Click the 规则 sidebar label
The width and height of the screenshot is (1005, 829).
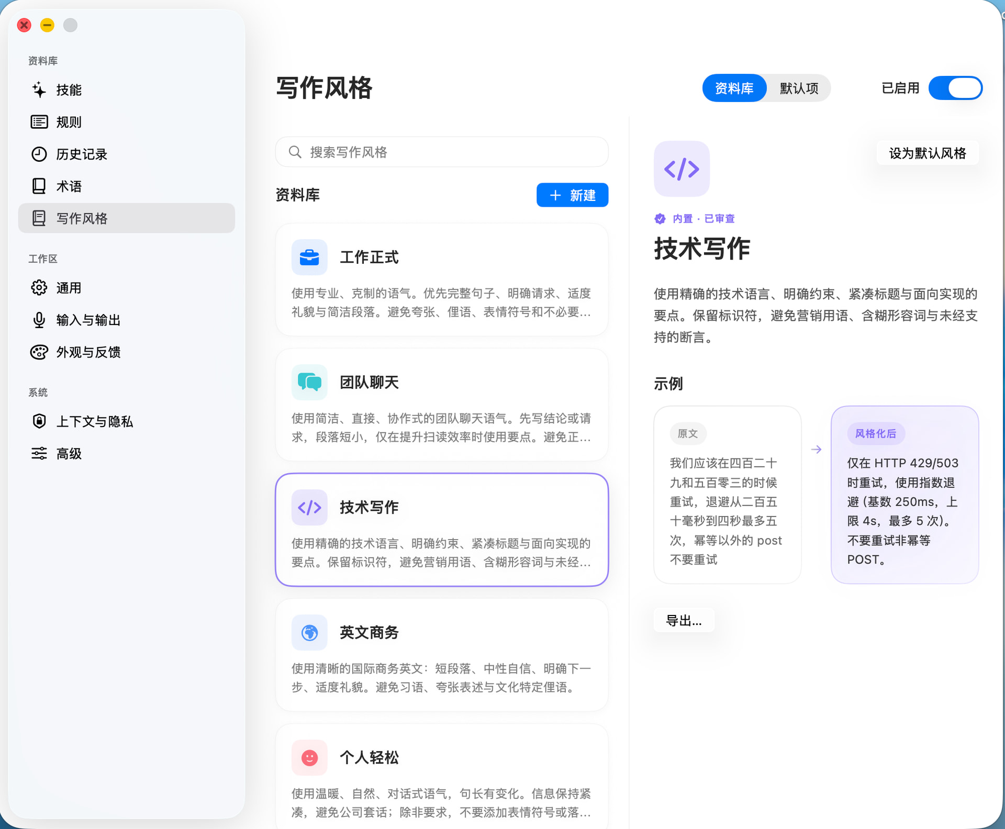pyautogui.click(x=69, y=122)
